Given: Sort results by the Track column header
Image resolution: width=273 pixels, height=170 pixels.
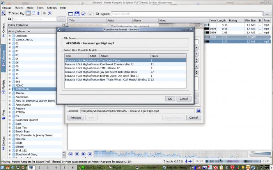Looking at the screenshot, I should [x=168, y=56].
